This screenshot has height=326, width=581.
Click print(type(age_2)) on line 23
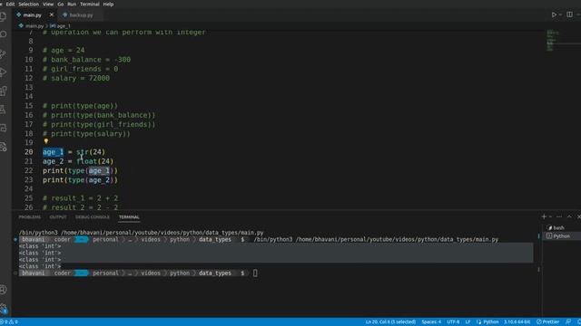pos(80,180)
